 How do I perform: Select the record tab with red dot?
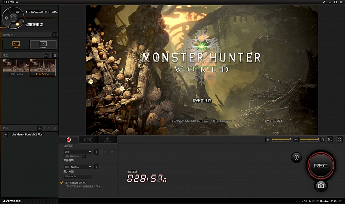(x=69, y=140)
